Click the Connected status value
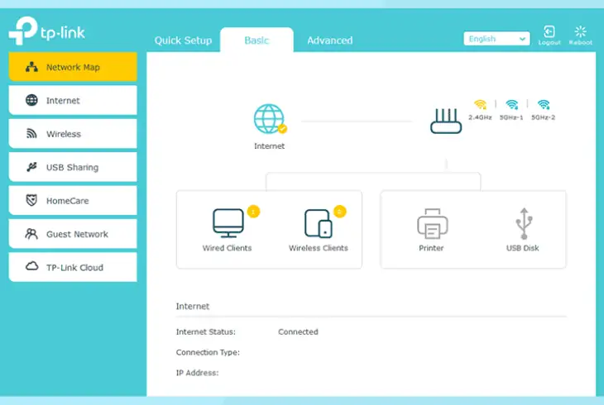Viewport: 604px width, 405px height. [298, 331]
